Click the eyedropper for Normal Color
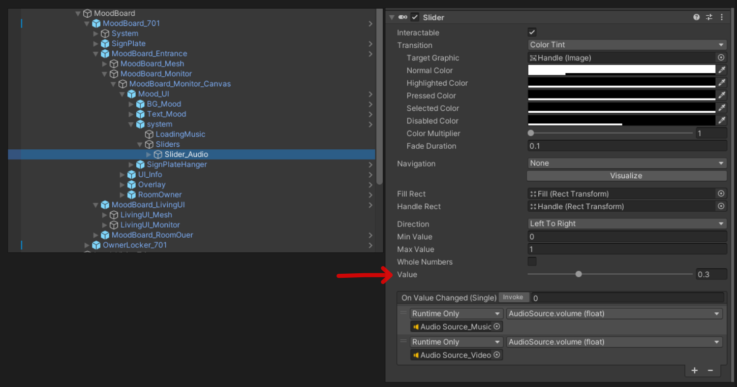The width and height of the screenshot is (737, 387). [x=721, y=70]
